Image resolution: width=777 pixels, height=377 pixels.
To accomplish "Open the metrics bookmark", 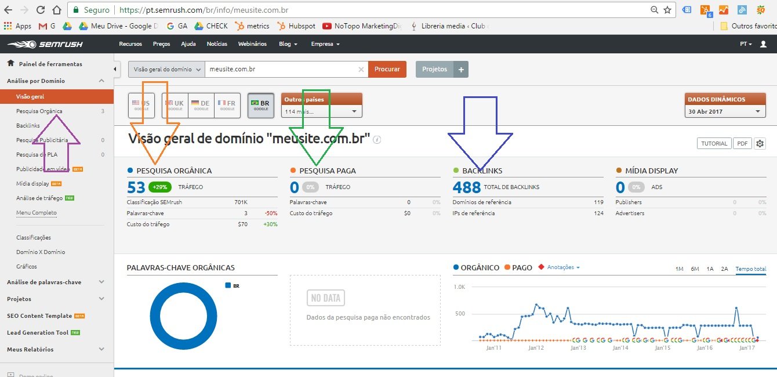I will tap(252, 26).
